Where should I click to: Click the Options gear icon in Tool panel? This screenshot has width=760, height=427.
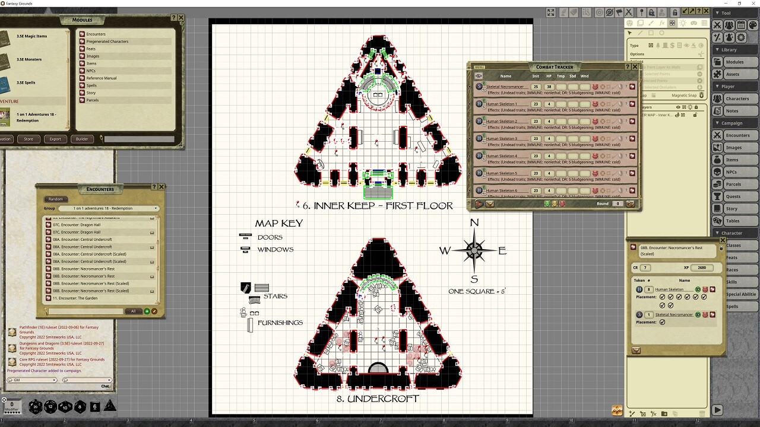pos(740,37)
